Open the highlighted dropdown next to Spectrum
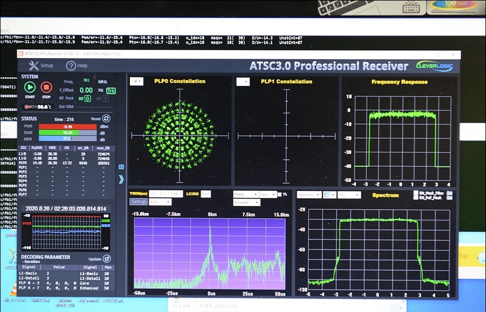The width and height of the screenshot is (486, 312). pos(329,195)
